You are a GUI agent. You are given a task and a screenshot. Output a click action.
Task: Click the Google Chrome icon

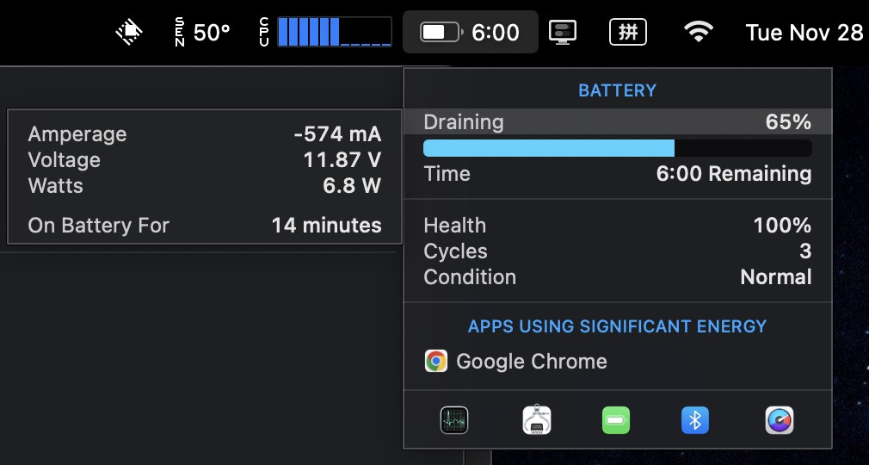436,361
